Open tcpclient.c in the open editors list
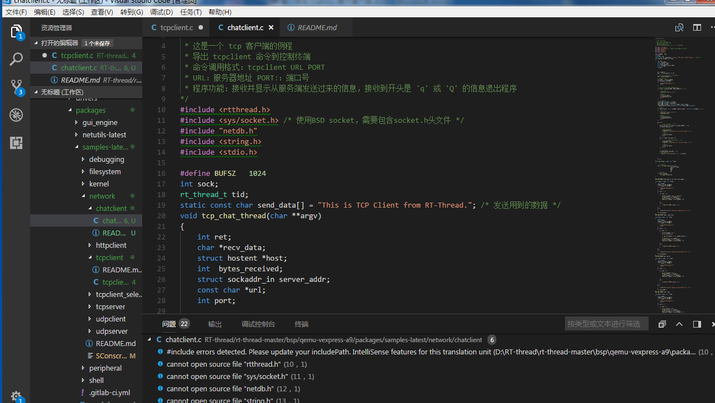The image size is (715, 403). tap(86, 55)
